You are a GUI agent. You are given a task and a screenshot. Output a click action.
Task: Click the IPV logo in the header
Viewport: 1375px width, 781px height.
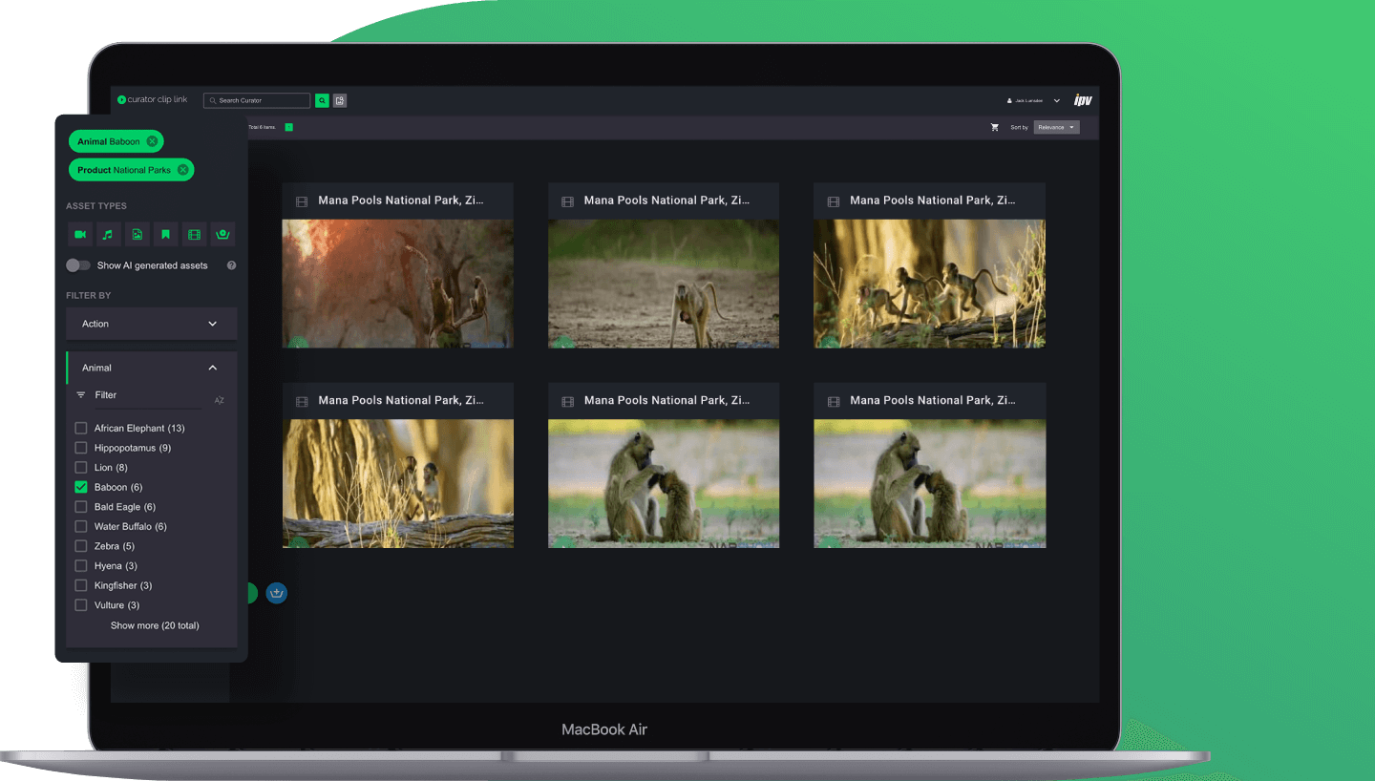point(1082,100)
